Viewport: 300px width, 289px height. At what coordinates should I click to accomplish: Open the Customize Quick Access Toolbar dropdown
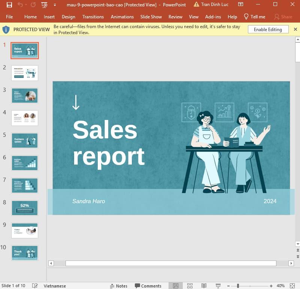[x=55, y=4]
